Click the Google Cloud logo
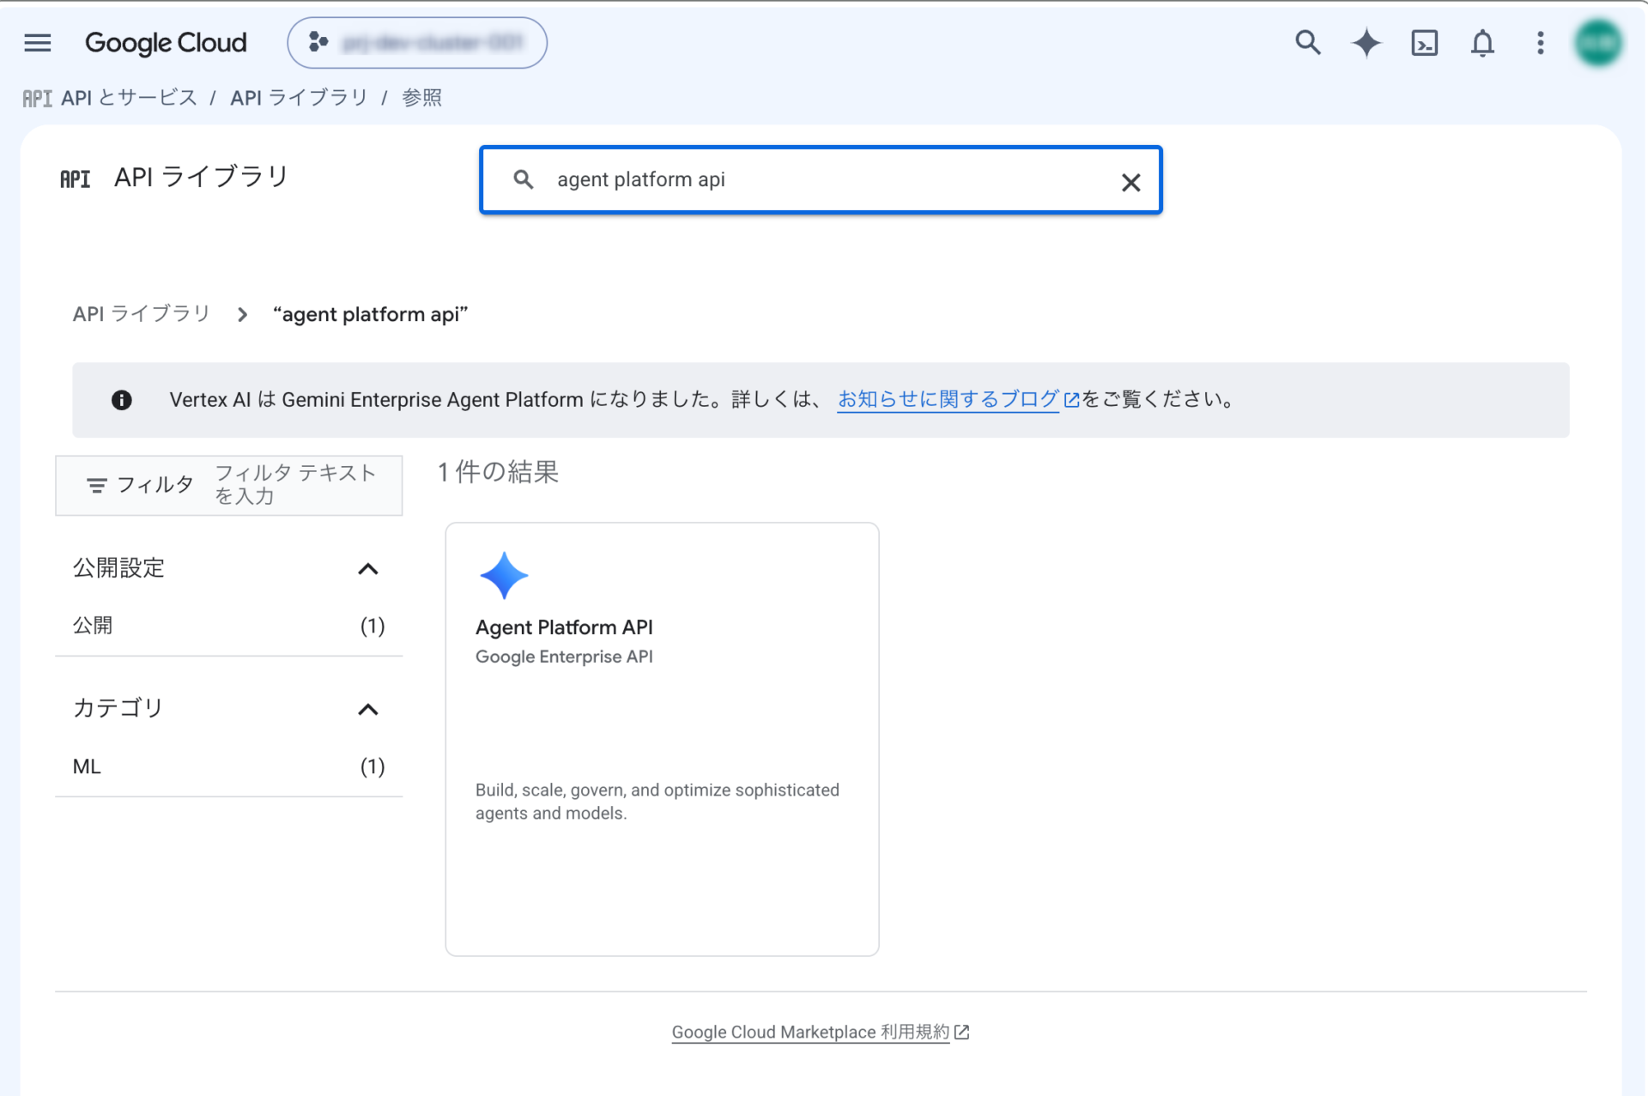Screen dimensions: 1648x1096 166,43
